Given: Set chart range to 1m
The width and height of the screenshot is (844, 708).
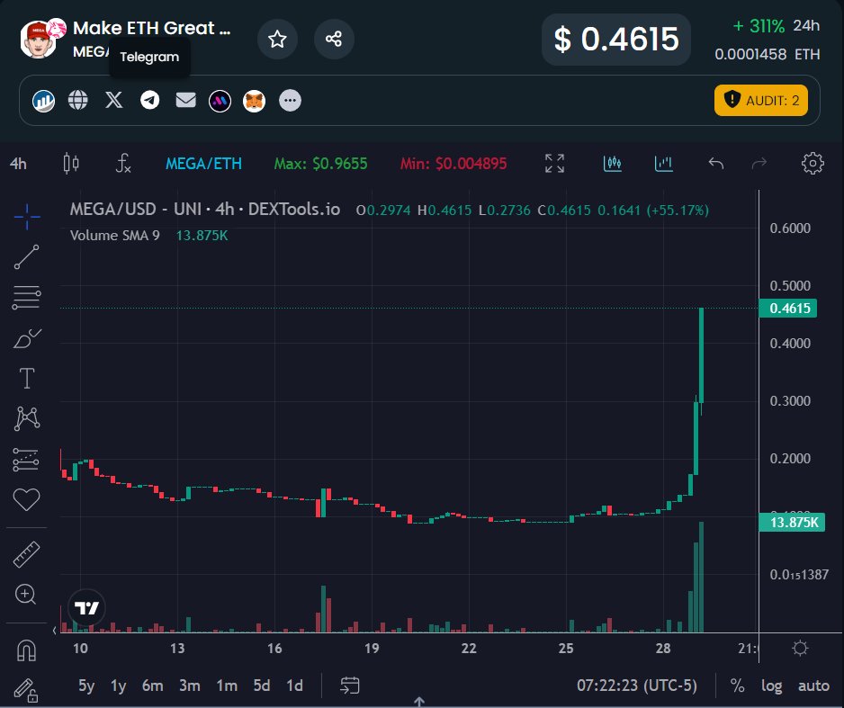Looking at the screenshot, I should [x=227, y=686].
